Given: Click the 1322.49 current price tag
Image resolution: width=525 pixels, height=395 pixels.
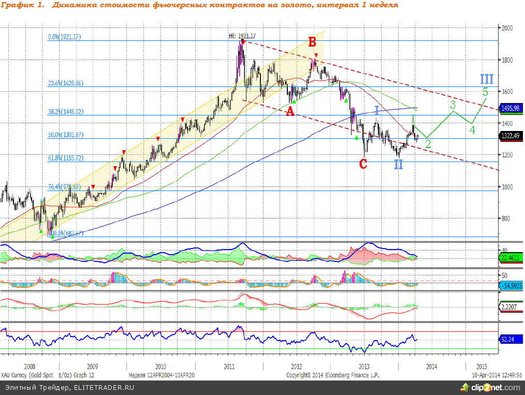Looking at the screenshot, I should [x=511, y=136].
